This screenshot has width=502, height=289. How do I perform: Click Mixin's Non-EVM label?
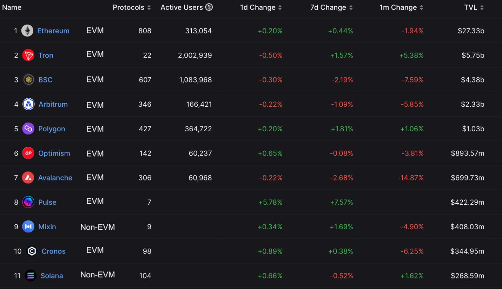(x=98, y=227)
